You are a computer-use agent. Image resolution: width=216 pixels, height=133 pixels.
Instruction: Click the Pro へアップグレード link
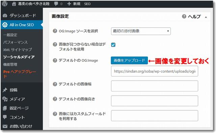[20, 74]
